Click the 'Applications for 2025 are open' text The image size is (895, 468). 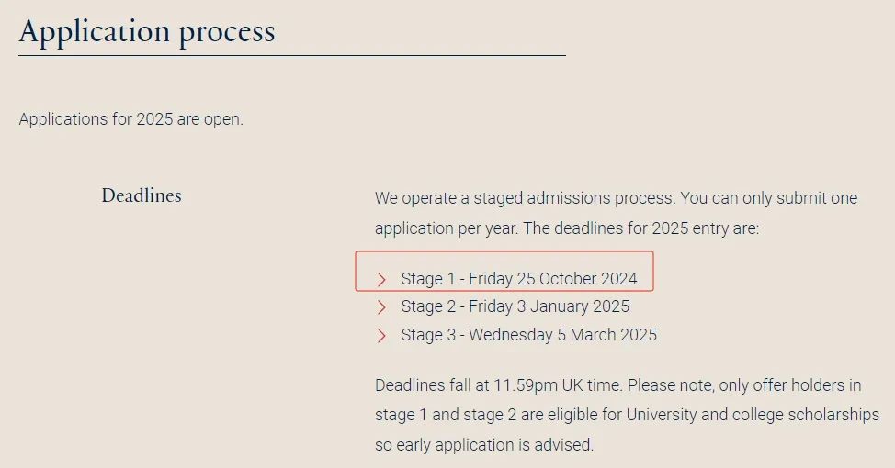click(130, 119)
